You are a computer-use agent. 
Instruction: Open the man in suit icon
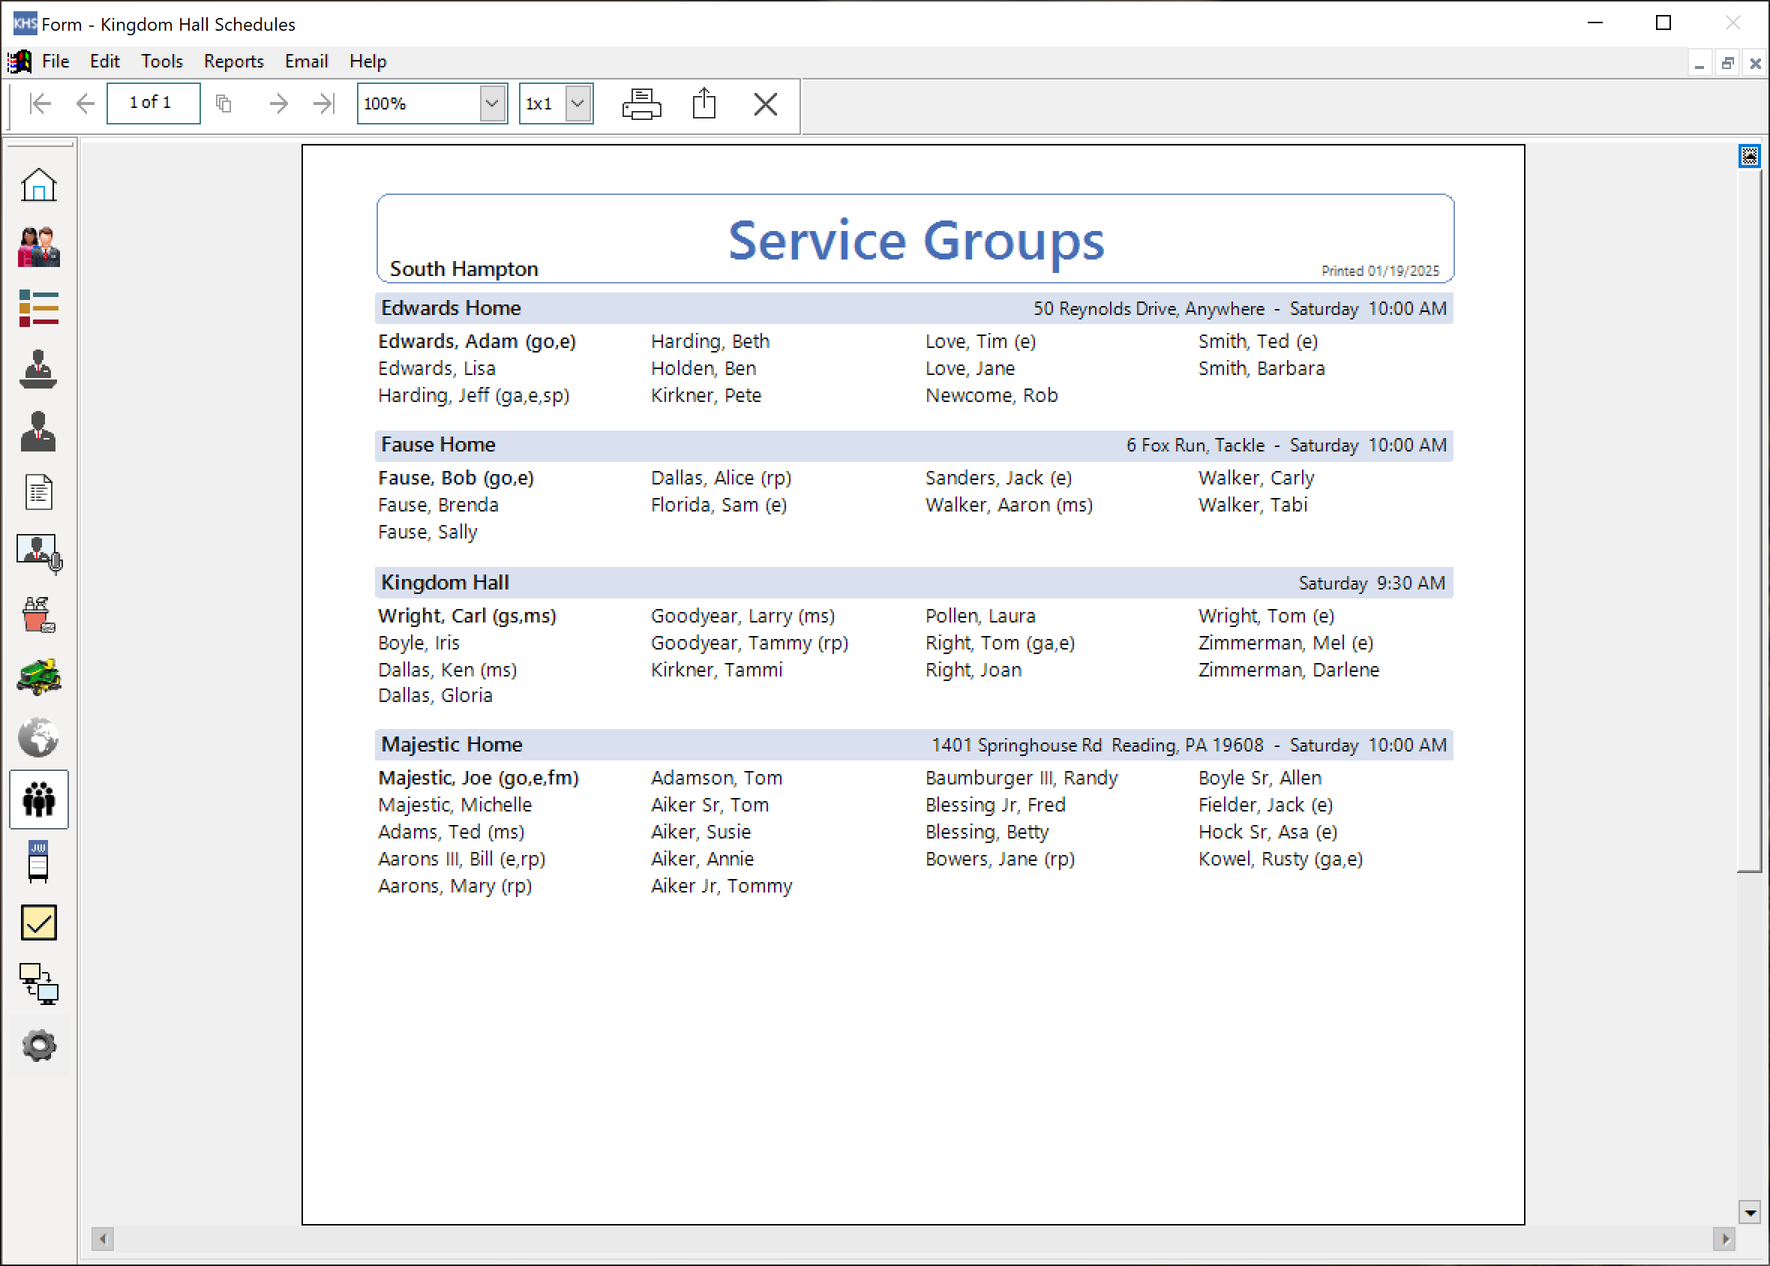(x=38, y=431)
